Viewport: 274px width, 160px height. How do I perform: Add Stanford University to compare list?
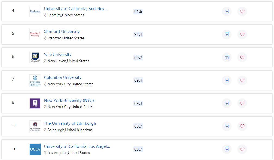(227, 34)
